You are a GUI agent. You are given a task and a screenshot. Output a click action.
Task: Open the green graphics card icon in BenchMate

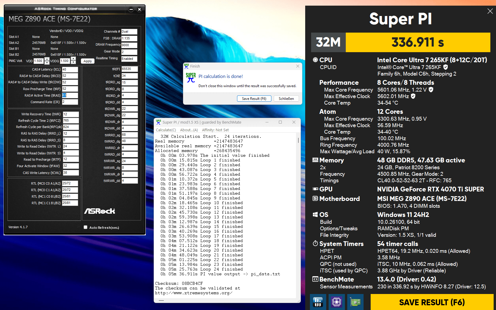tap(355, 302)
